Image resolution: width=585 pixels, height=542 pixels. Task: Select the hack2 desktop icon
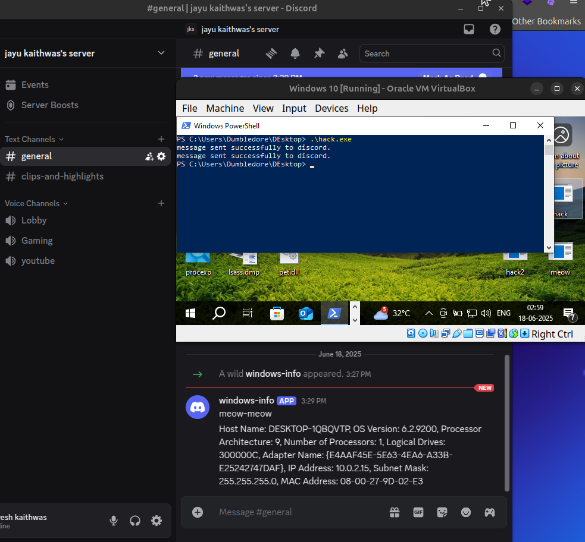coord(515,264)
